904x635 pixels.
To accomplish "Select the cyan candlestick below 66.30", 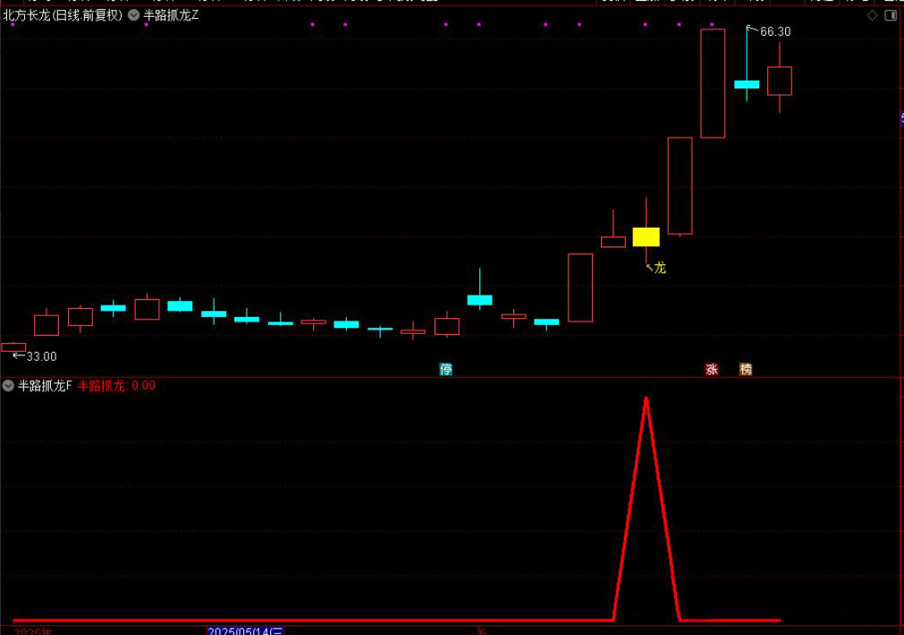I will [x=747, y=84].
